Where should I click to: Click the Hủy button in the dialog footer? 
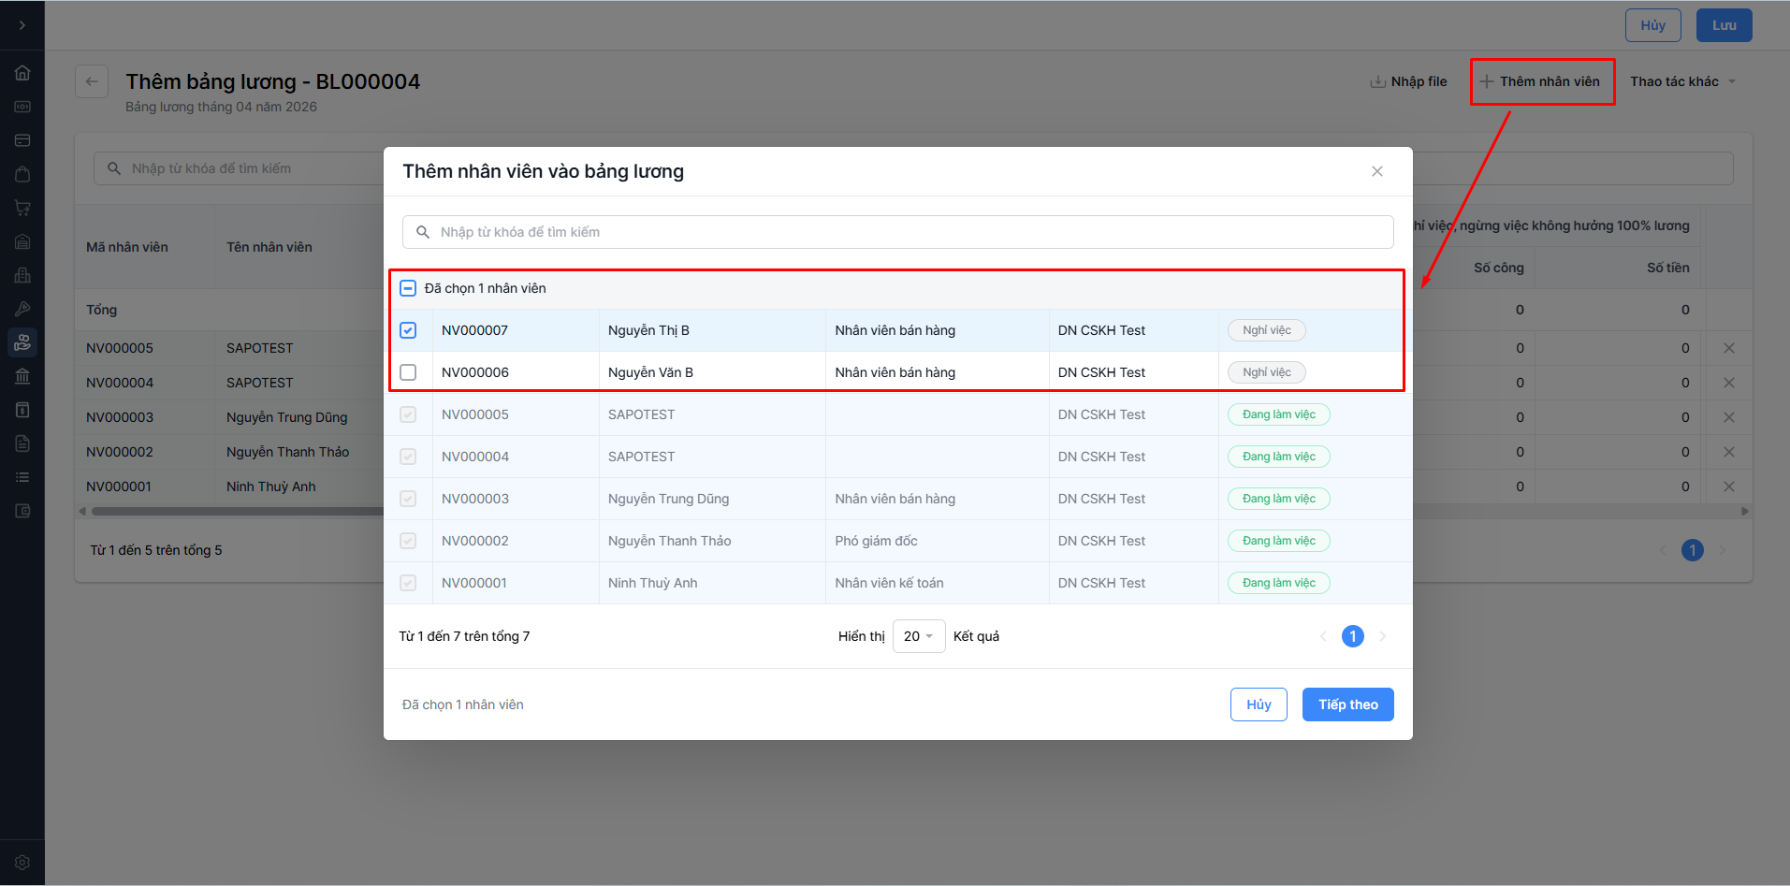pyautogui.click(x=1258, y=704)
